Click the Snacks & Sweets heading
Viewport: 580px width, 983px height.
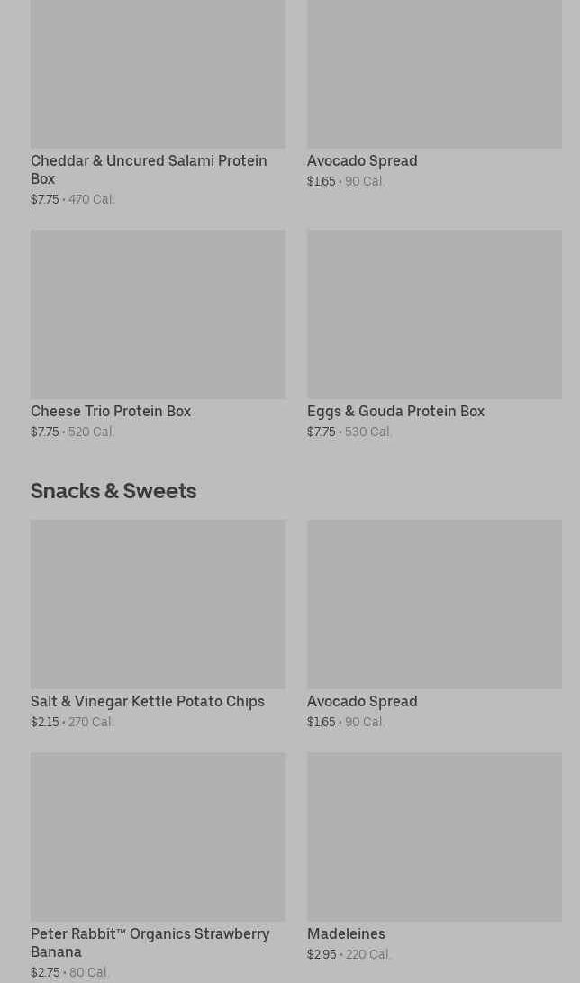click(113, 490)
